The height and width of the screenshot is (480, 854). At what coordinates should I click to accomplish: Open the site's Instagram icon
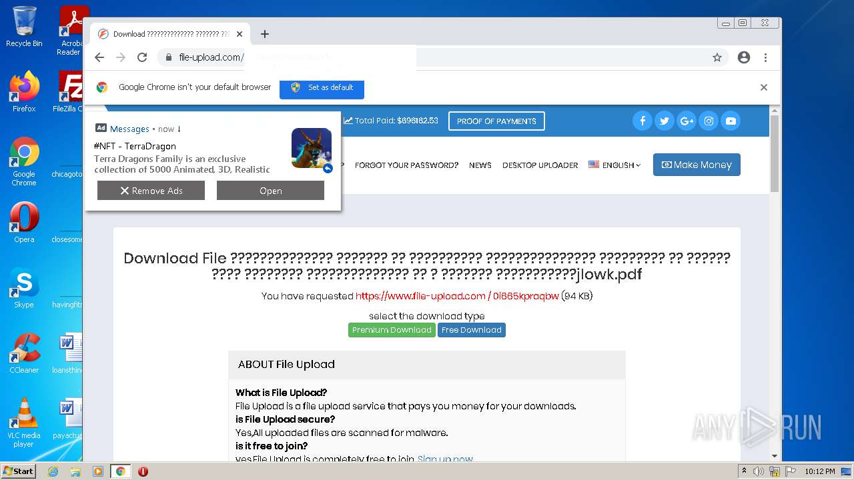[709, 121]
